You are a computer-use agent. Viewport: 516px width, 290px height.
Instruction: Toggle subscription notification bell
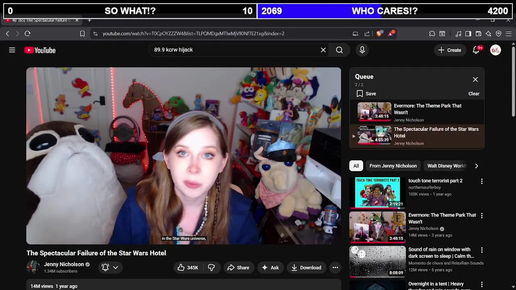click(x=105, y=267)
